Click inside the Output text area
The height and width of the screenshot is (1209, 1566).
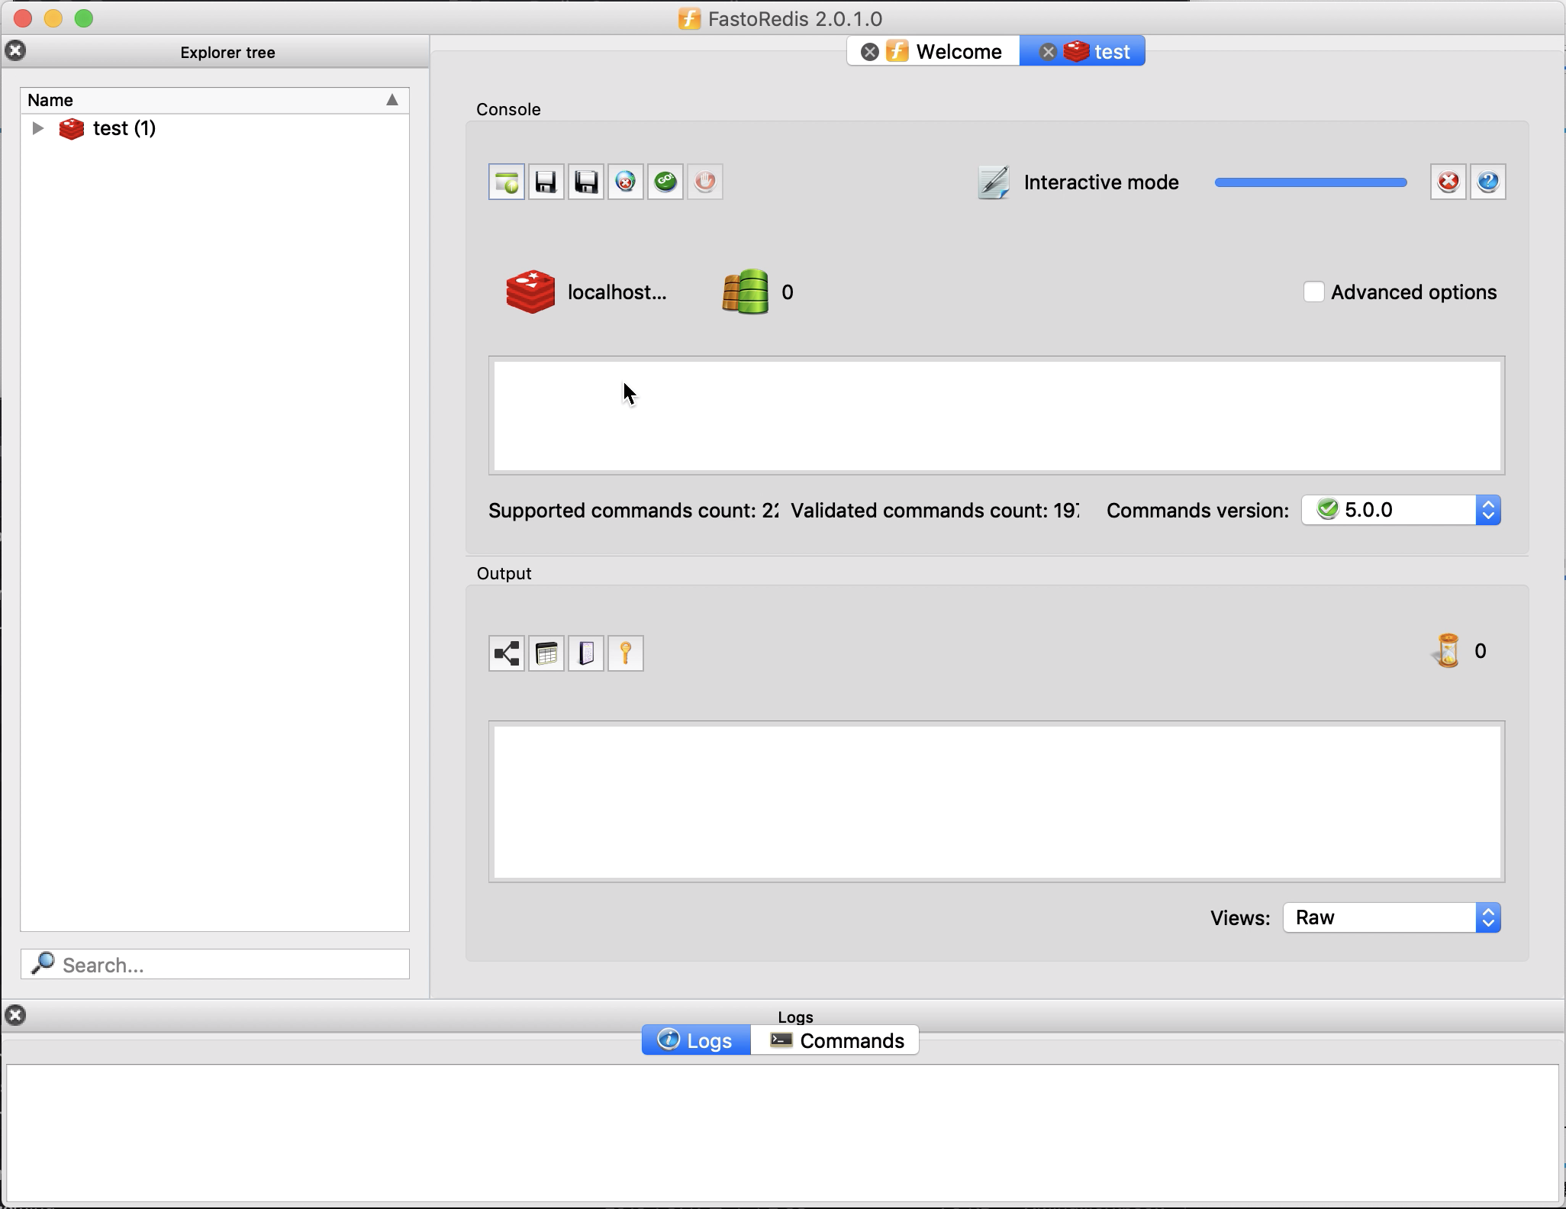(997, 801)
